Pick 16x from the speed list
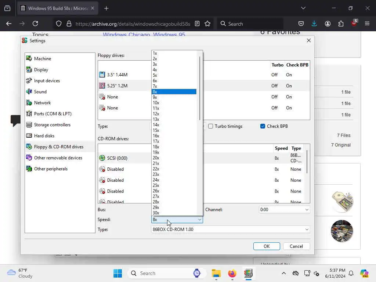This screenshot has width=376, height=282. click(x=174, y=136)
